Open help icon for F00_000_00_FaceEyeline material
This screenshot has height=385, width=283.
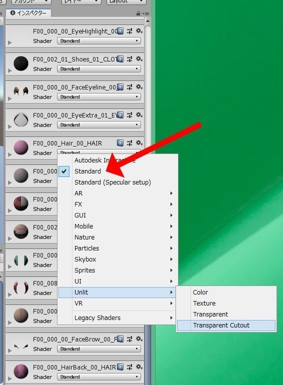[x=120, y=87]
